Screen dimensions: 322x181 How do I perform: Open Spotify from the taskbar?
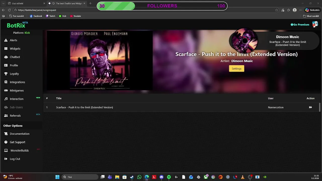point(169,177)
